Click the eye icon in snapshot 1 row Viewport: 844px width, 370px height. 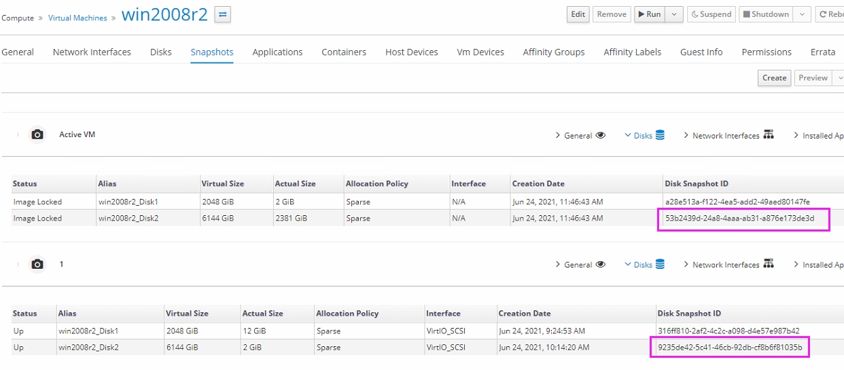tap(600, 264)
